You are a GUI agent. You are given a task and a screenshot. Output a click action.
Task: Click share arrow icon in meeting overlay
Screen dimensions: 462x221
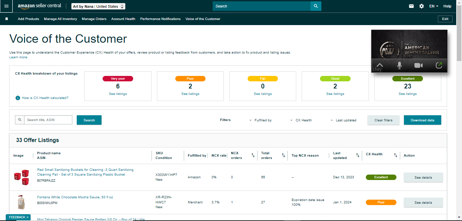[439, 65]
